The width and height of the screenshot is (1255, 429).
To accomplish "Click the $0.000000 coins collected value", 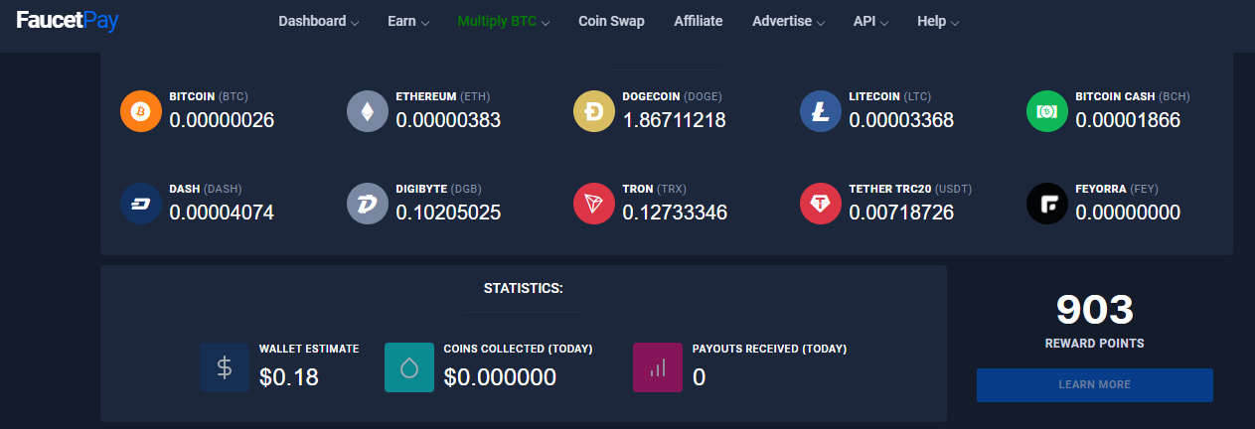I will pos(500,376).
